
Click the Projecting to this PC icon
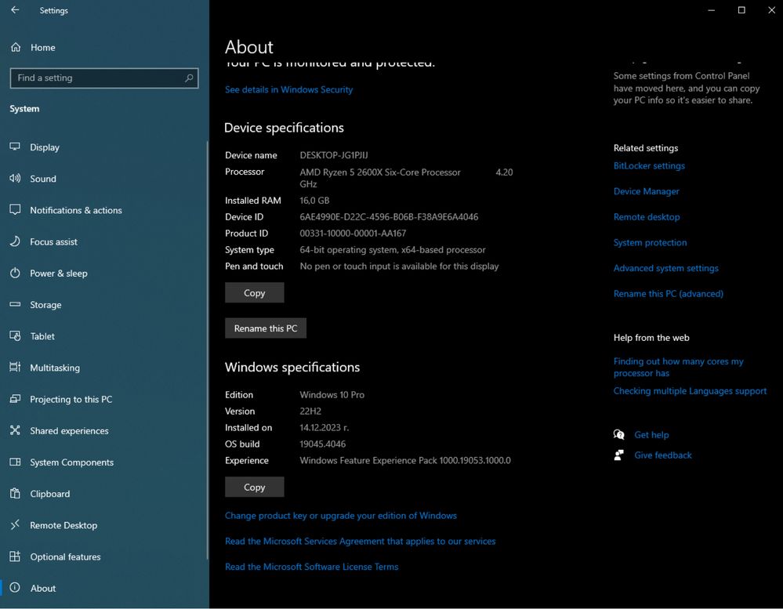click(15, 399)
